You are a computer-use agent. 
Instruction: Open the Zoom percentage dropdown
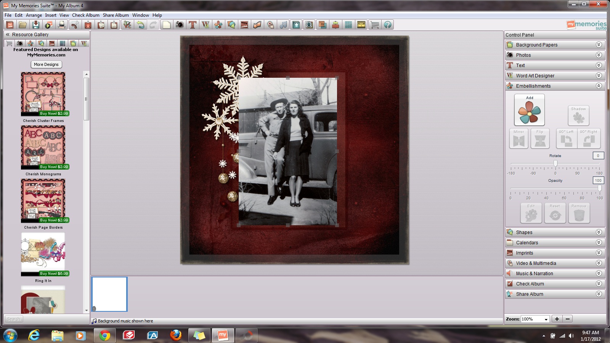pyautogui.click(x=546, y=319)
